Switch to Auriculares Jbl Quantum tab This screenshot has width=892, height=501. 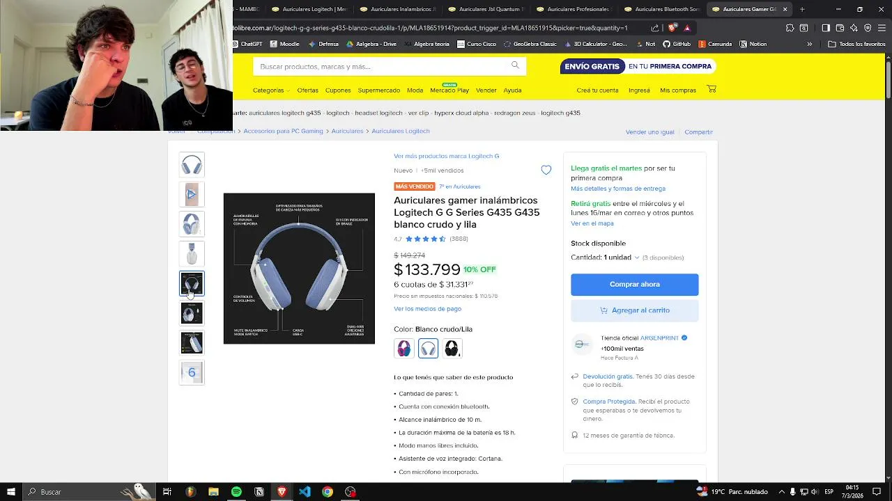[x=486, y=9]
